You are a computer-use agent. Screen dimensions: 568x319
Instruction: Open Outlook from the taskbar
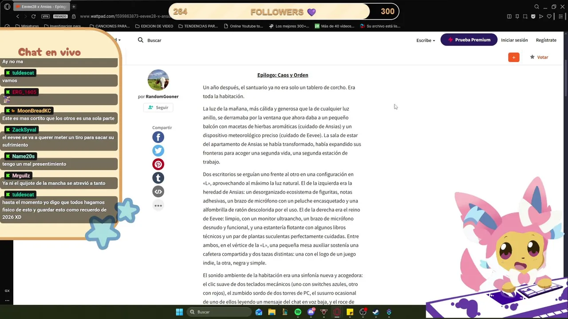pyautogui.click(x=259, y=312)
